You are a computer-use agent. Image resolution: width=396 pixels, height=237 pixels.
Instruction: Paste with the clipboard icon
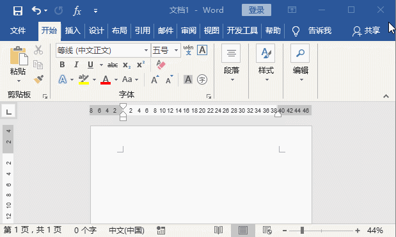point(19,55)
